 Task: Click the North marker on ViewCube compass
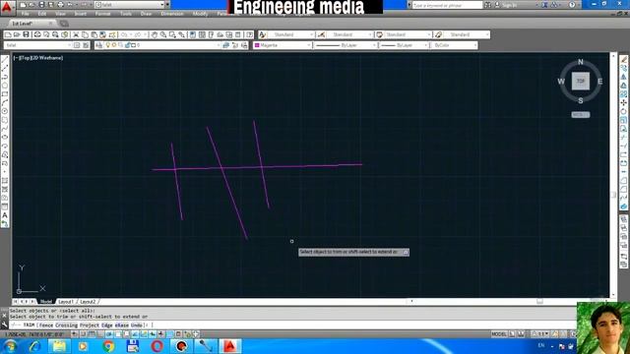(580, 62)
